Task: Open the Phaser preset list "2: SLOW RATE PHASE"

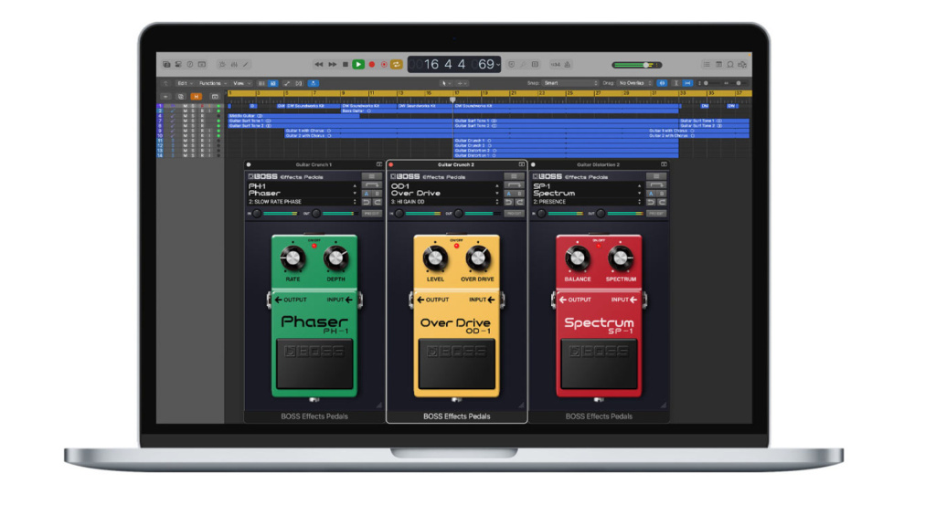Action: coord(303,202)
